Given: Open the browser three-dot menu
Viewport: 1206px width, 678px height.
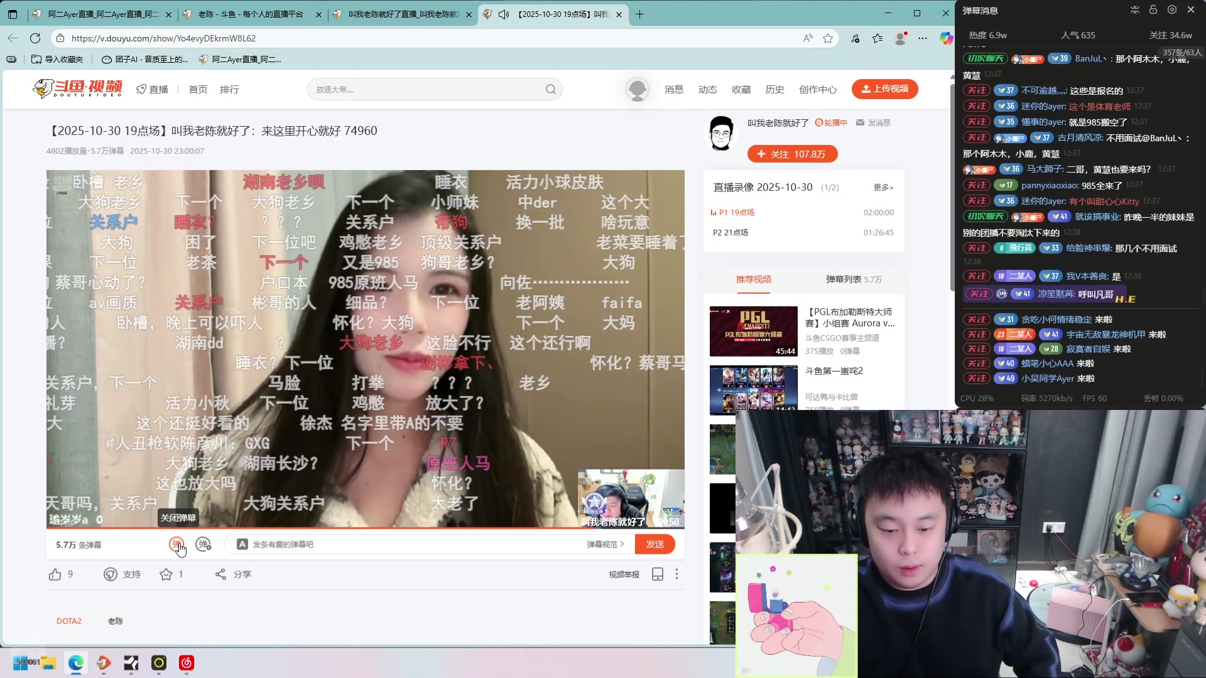Looking at the screenshot, I should pos(922,38).
